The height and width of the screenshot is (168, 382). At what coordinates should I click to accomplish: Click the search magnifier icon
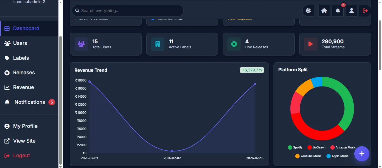pyautogui.click(x=77, y=11)
